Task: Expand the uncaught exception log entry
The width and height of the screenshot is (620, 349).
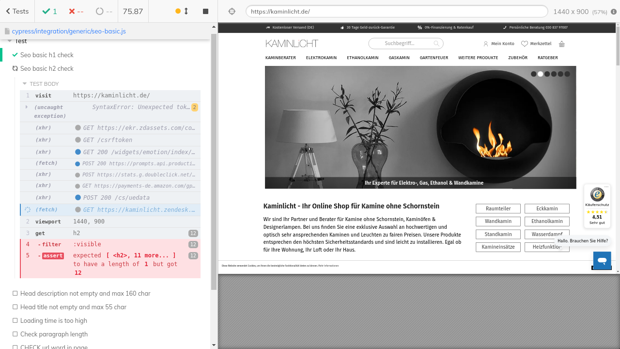Action: coord(27,107)
